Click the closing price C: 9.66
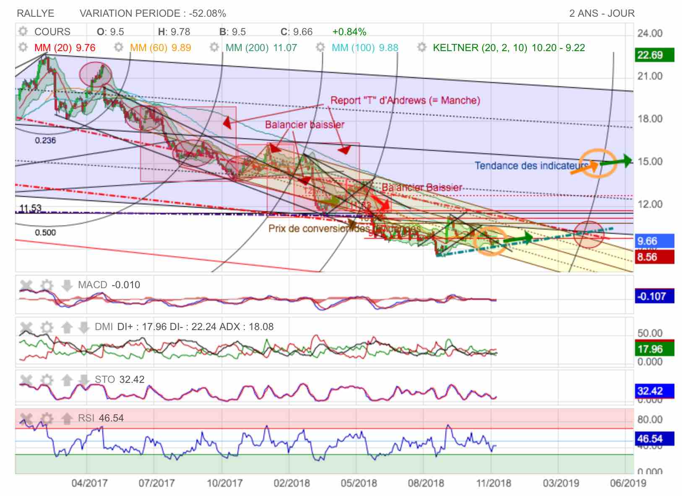The image size is (682, 496). (x=297, y=32)
